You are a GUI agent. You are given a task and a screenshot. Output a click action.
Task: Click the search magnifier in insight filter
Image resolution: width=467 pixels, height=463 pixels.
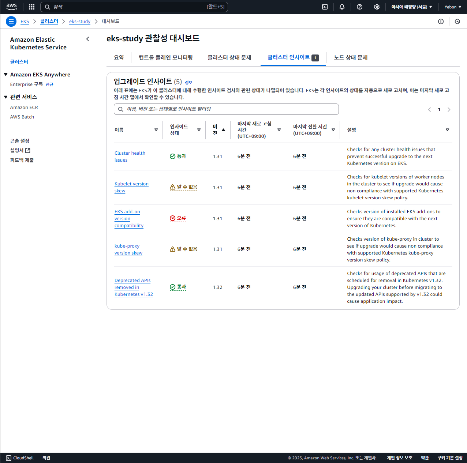coord(120,109)
